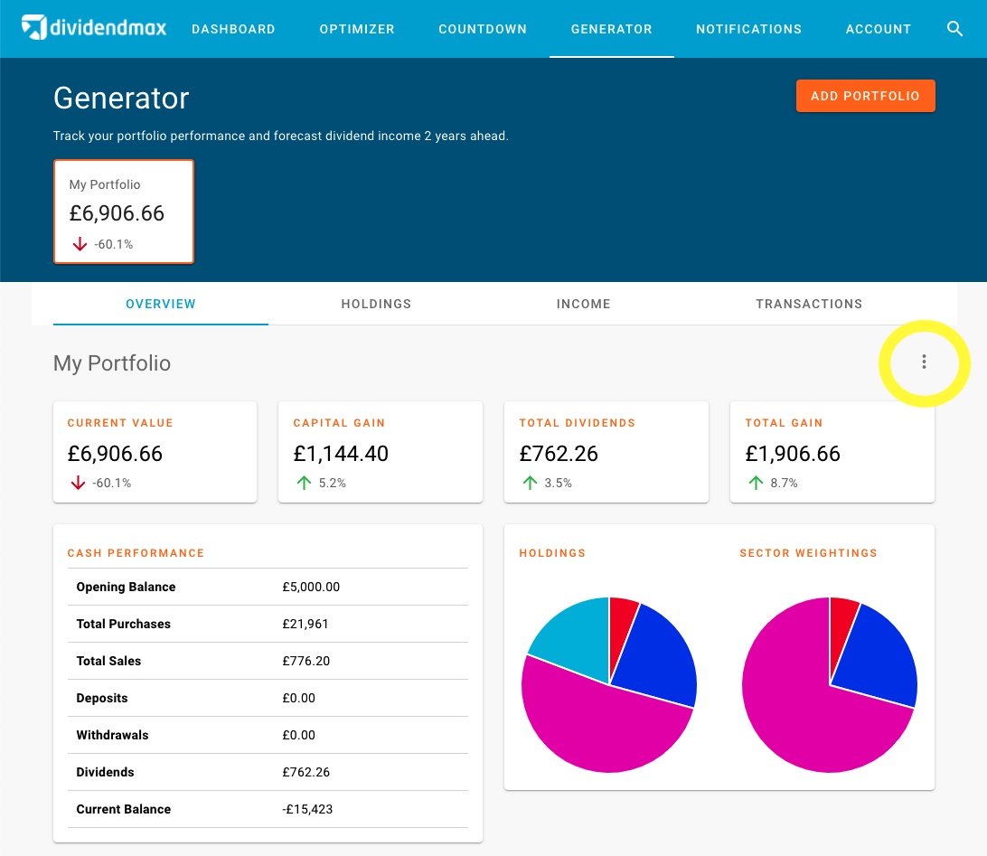Viewport: 987px width, 856px height.
Task: Switch to the Income tab
Action: [584, 304]
